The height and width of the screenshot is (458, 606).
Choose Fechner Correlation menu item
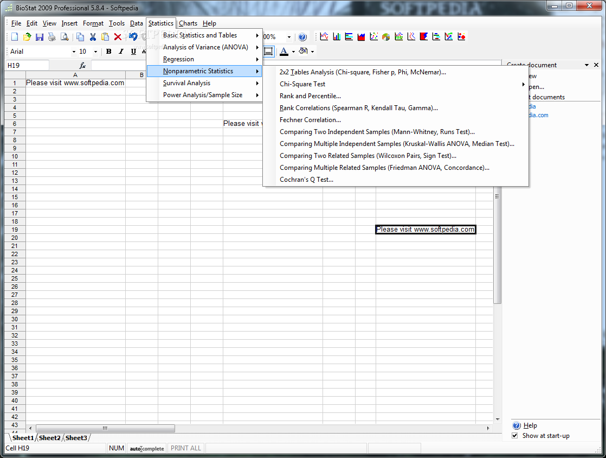point(396,120)
